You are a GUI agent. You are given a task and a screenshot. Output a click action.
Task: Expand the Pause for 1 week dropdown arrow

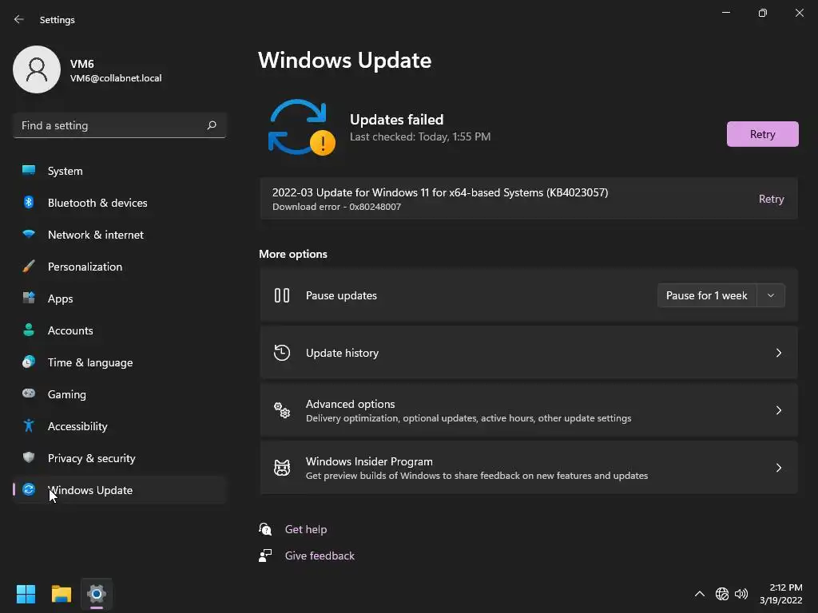(x=771, y=295)
